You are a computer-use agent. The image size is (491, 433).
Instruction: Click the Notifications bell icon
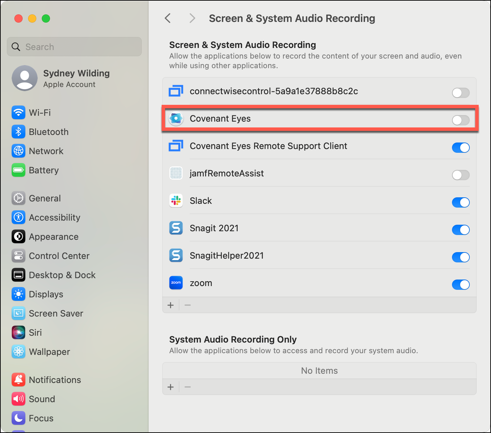[x=18, y=380]
